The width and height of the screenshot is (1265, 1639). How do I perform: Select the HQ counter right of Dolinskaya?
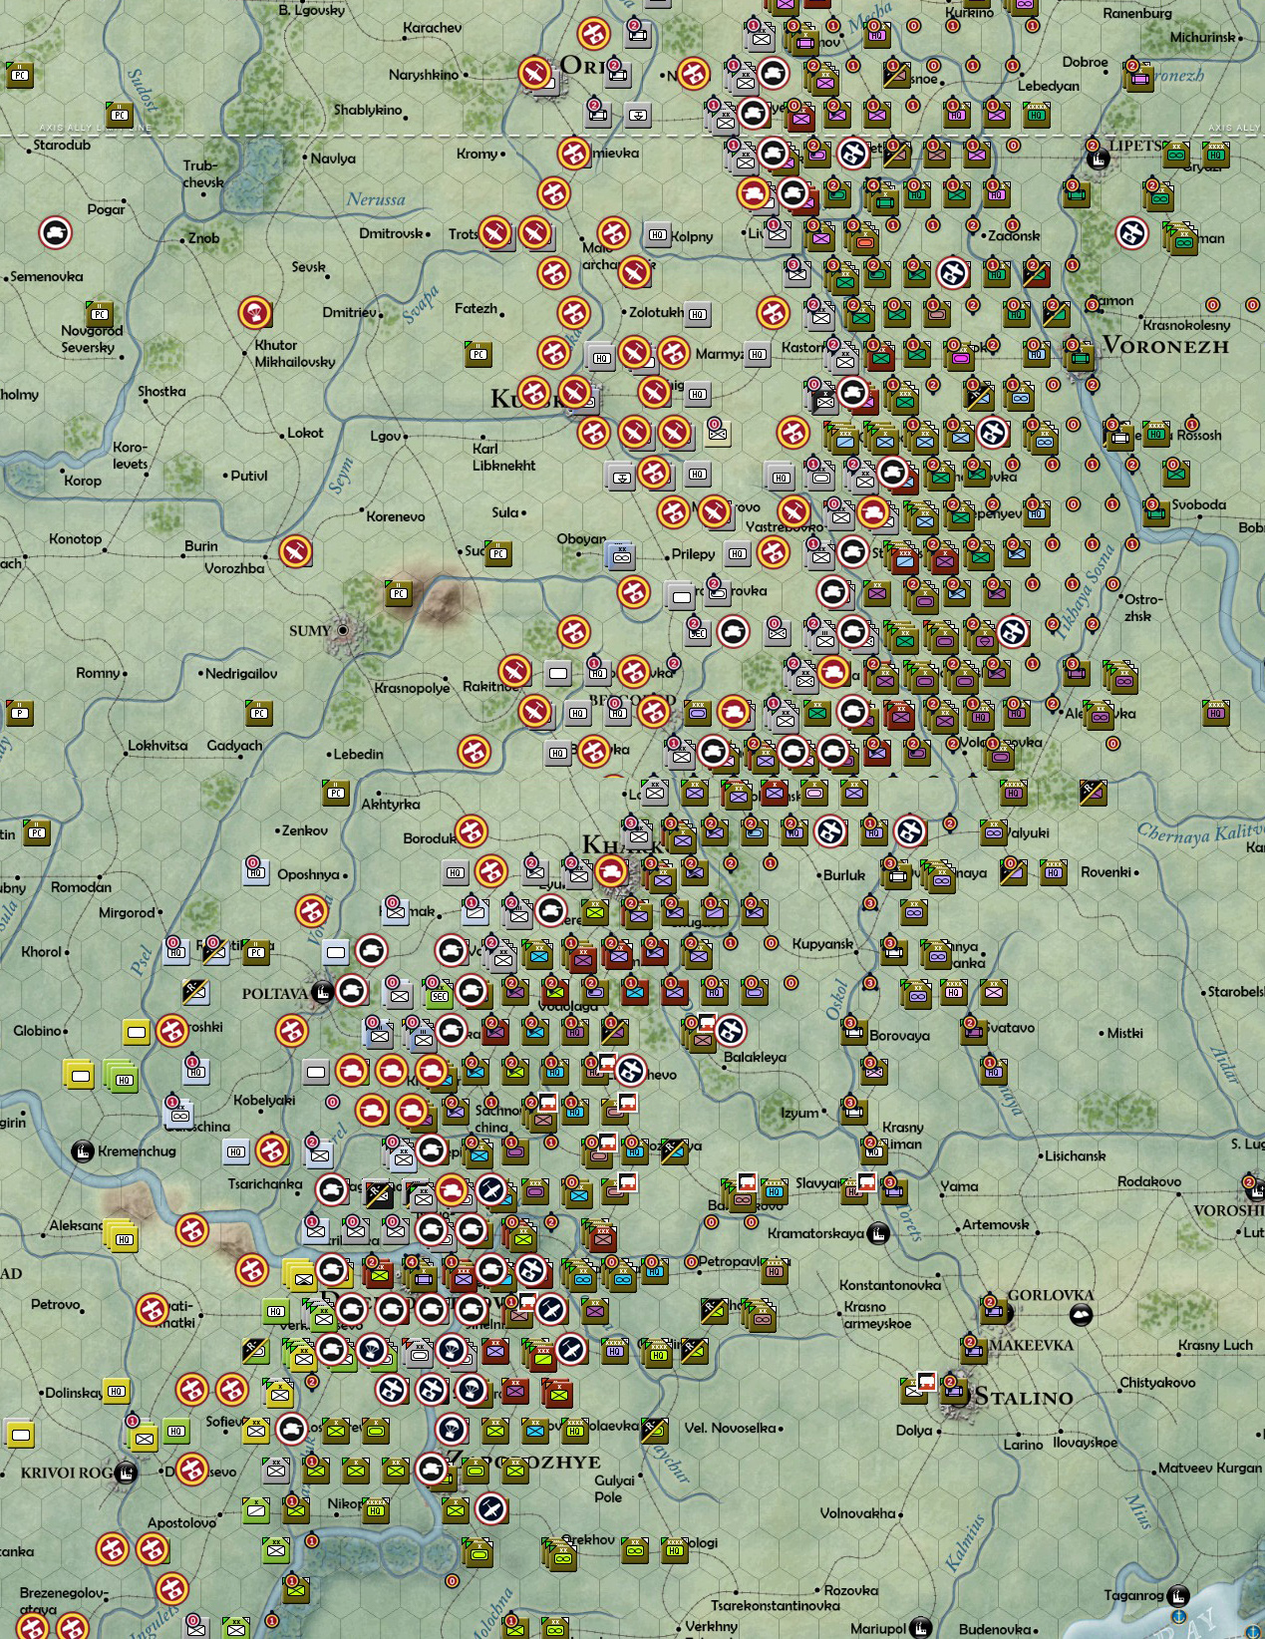(117, 1391)
